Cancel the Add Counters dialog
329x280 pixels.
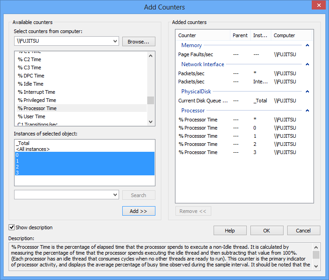click(303, 231)
